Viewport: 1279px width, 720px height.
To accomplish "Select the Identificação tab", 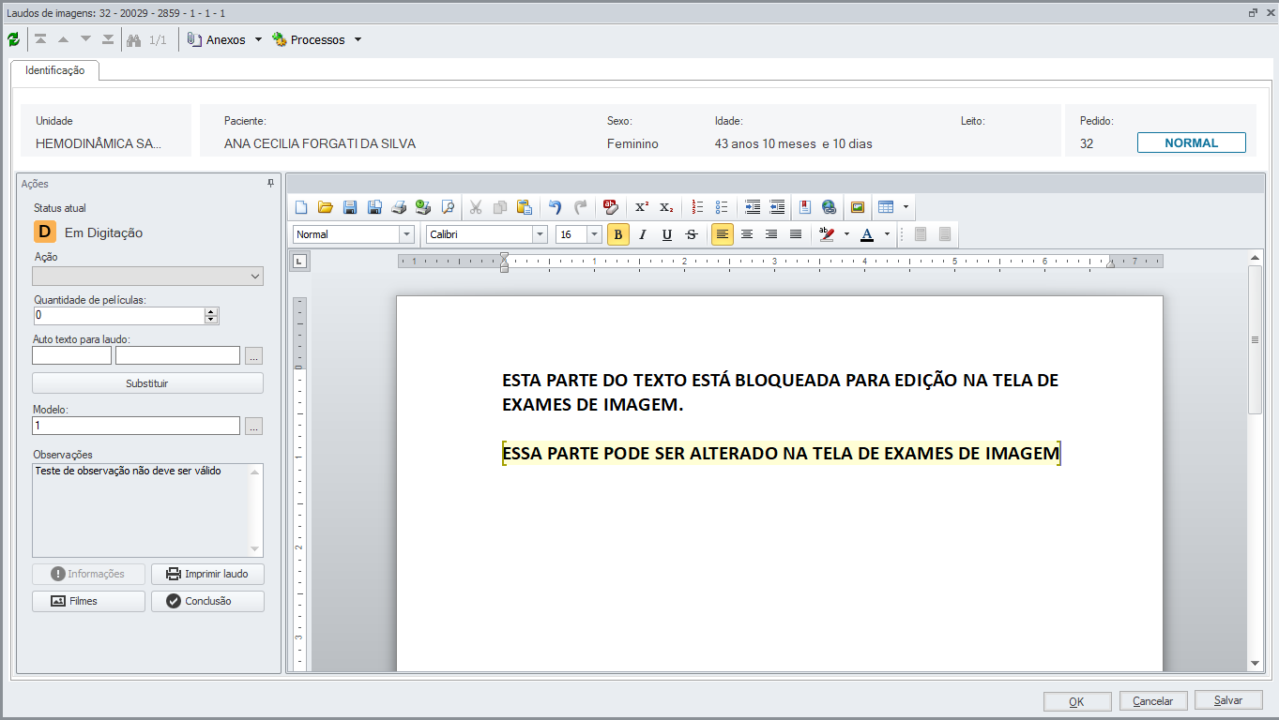I will pyautogui.click(x=55, y=70).
